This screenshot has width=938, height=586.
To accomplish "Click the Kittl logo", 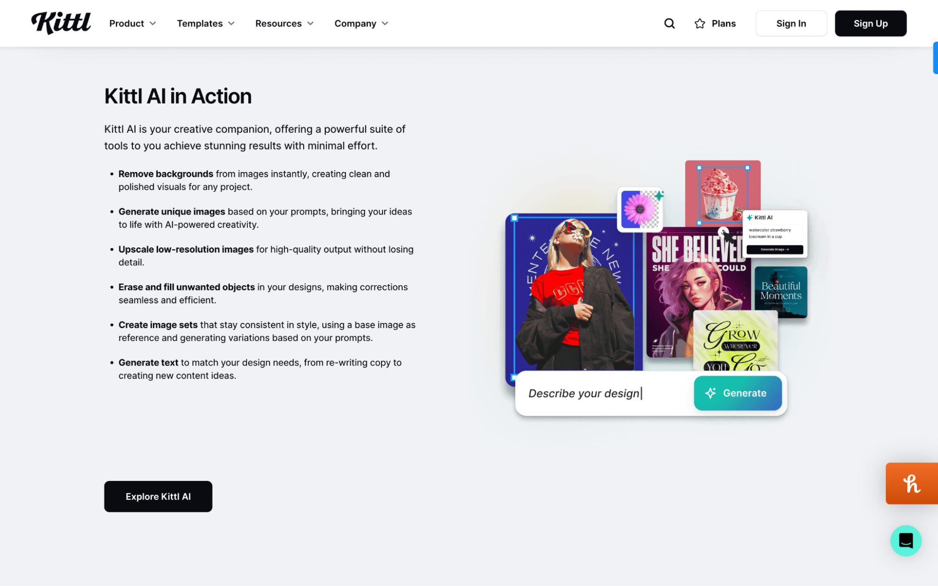I will click(x=61, y=23).
